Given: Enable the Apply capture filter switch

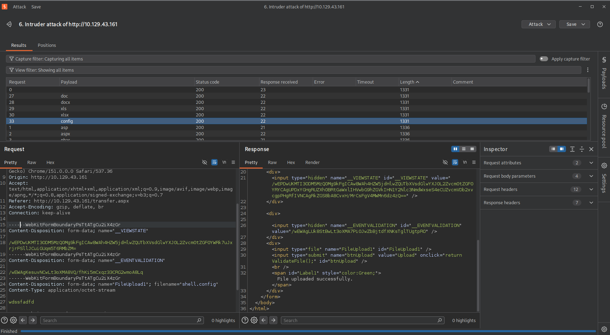Looking at the screenshot, I should pos(544,59).
